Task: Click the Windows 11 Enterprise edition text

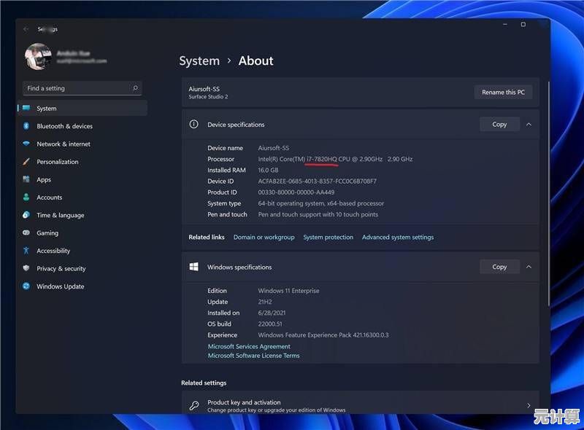Action: click(x=288, y=291)
